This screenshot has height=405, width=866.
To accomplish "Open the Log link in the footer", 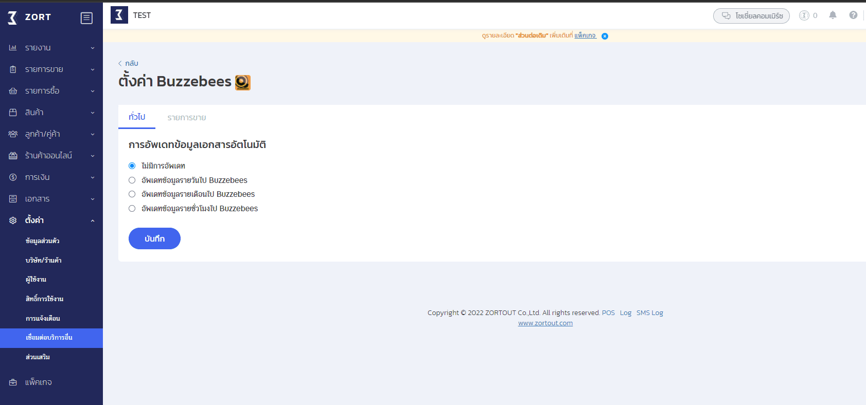I will click(626, 312).
